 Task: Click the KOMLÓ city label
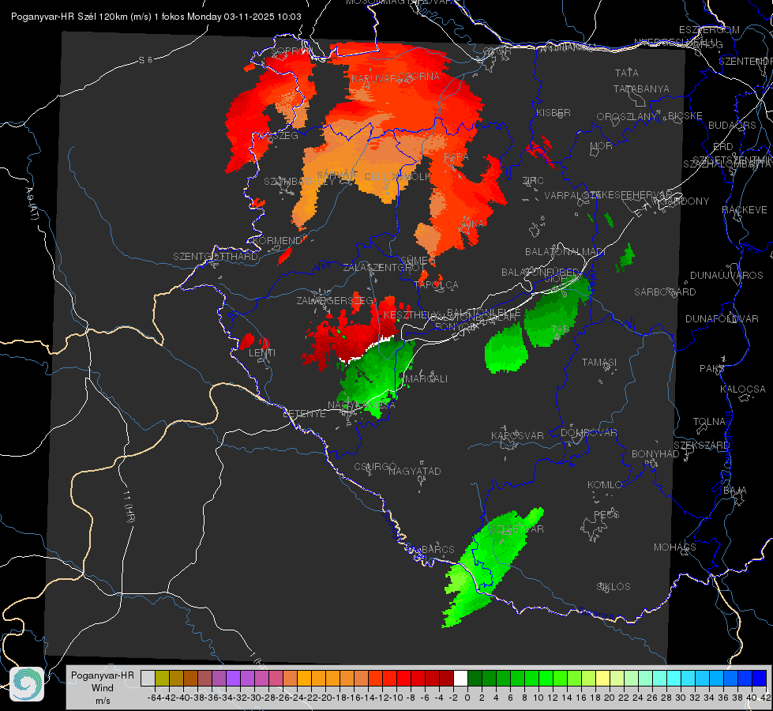[x=605, y=484]
